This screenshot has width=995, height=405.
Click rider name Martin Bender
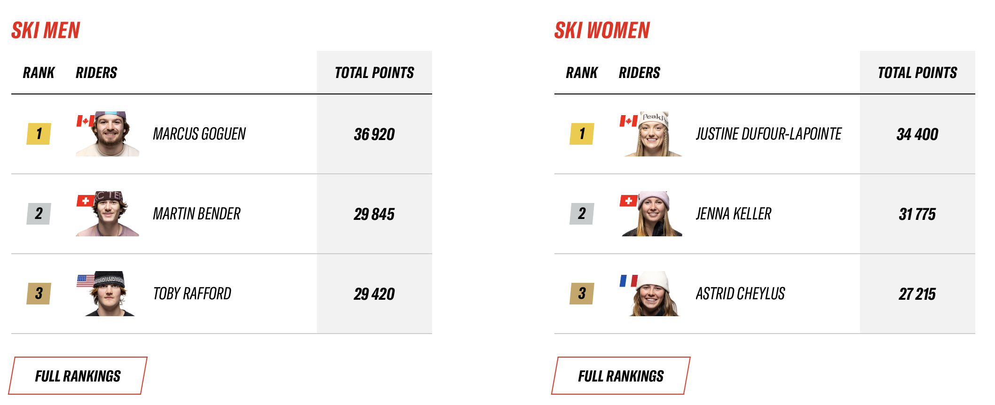197,214
